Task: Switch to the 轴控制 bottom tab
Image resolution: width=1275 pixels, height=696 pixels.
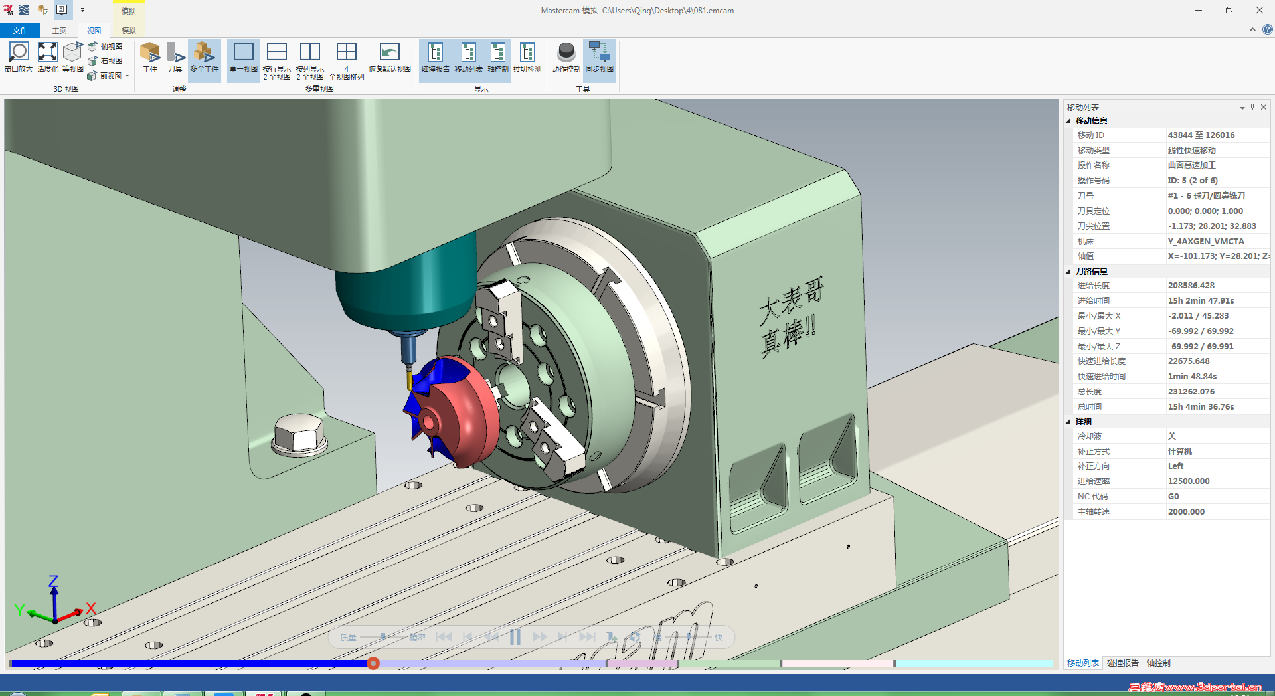Action: click(1159, 663)
